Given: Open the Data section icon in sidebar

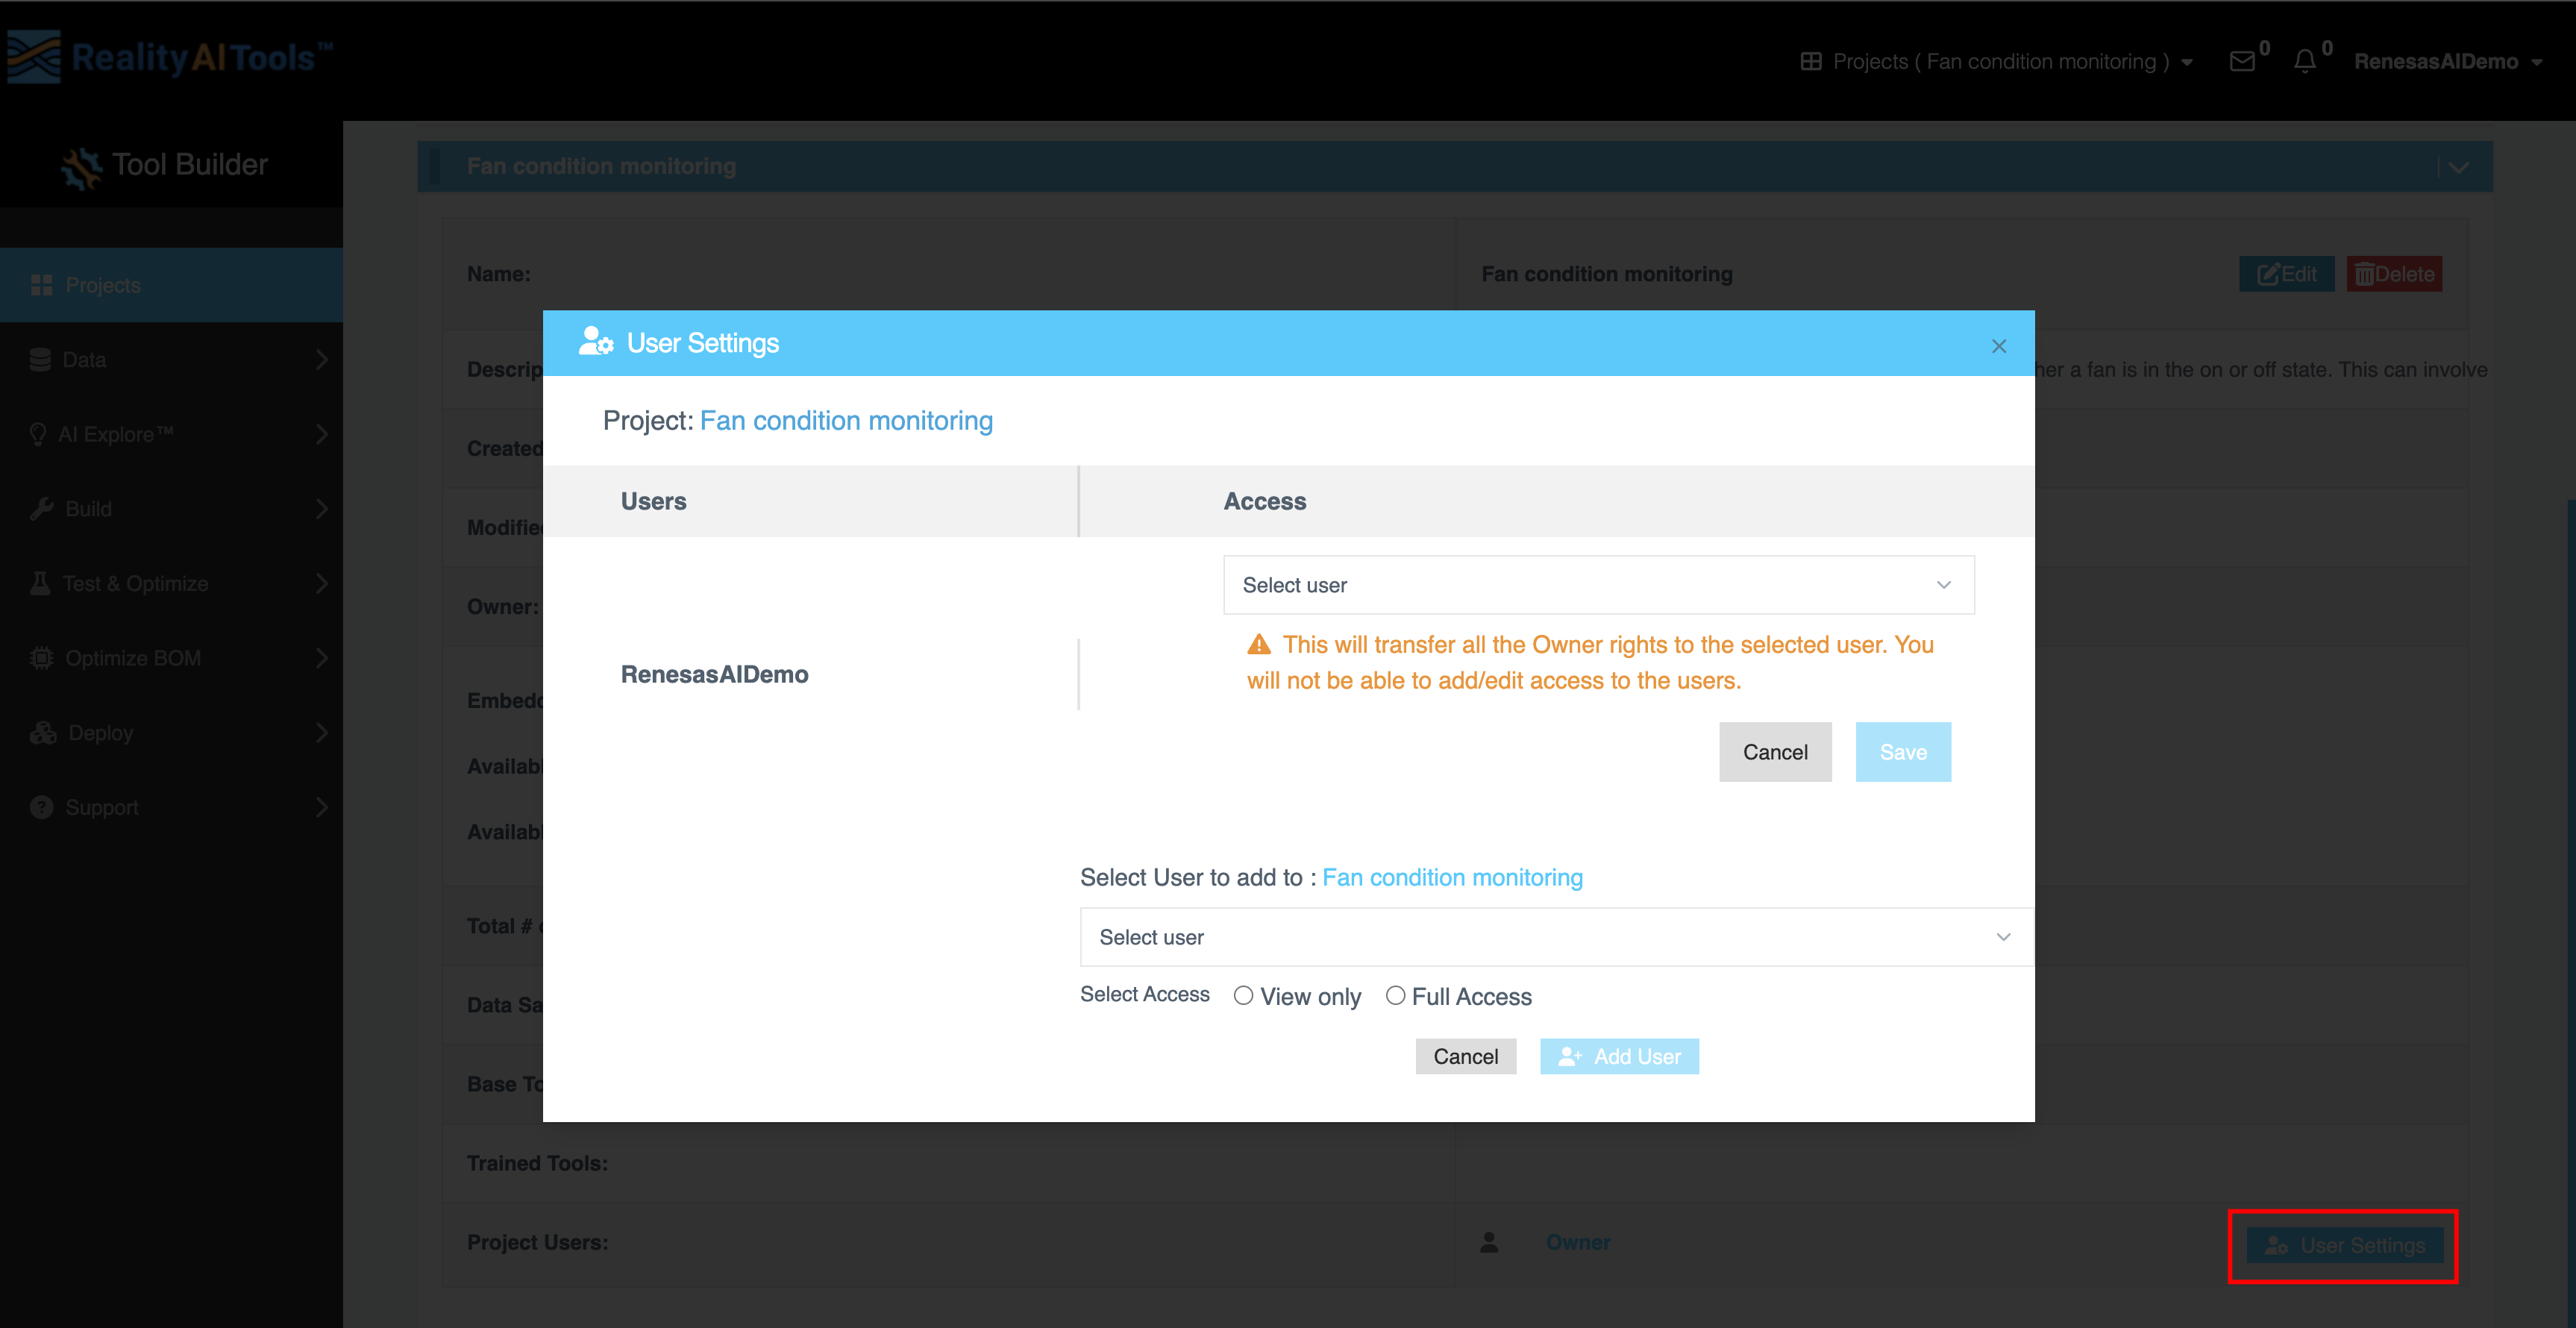Looking at the screenshot, I should [x=40, y=359].
